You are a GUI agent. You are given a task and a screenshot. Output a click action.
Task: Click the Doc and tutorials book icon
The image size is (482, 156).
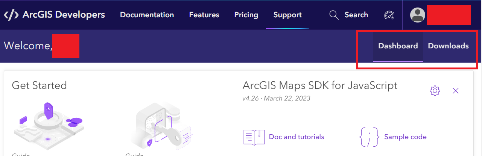click(x=254, y=137)
